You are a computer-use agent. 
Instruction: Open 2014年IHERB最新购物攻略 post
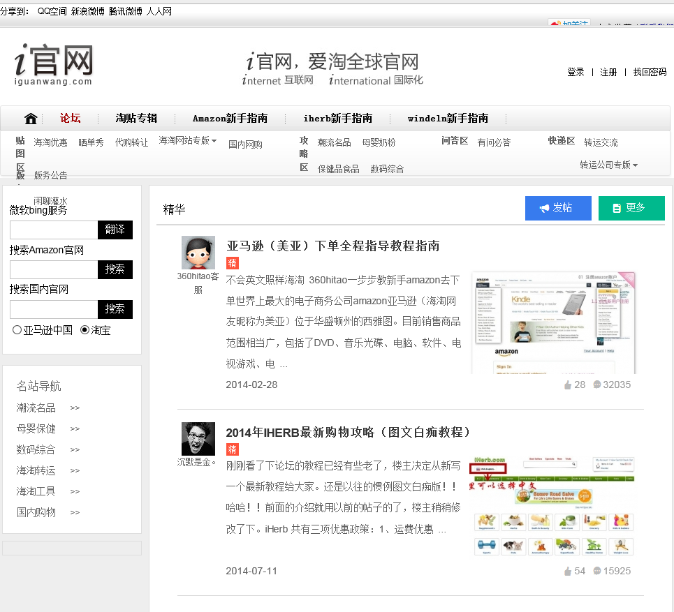click(349, 432)
